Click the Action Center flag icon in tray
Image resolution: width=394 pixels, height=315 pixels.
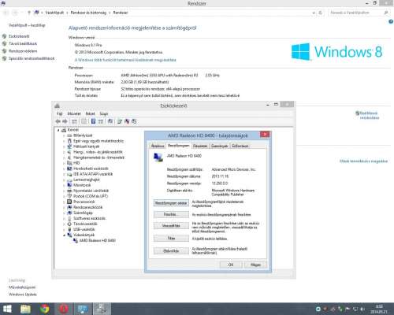348,309
